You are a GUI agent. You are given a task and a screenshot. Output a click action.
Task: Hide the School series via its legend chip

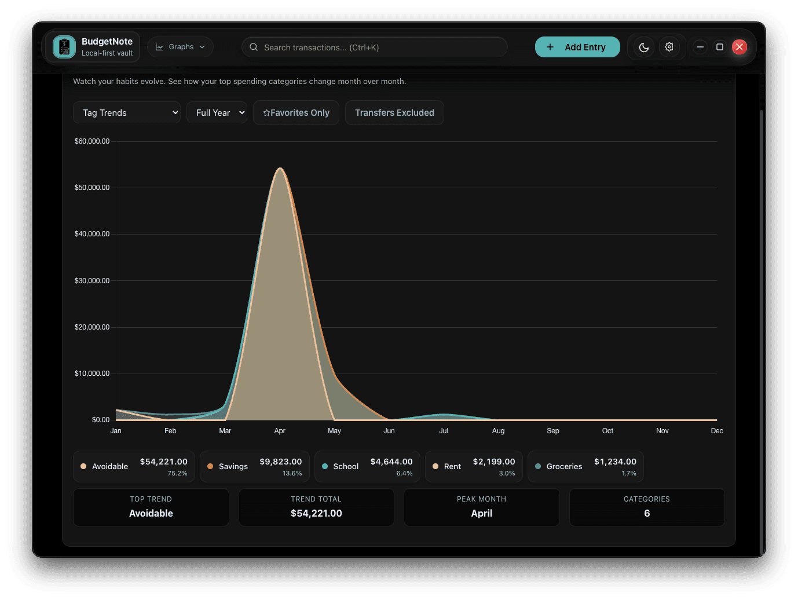point(367,466)
